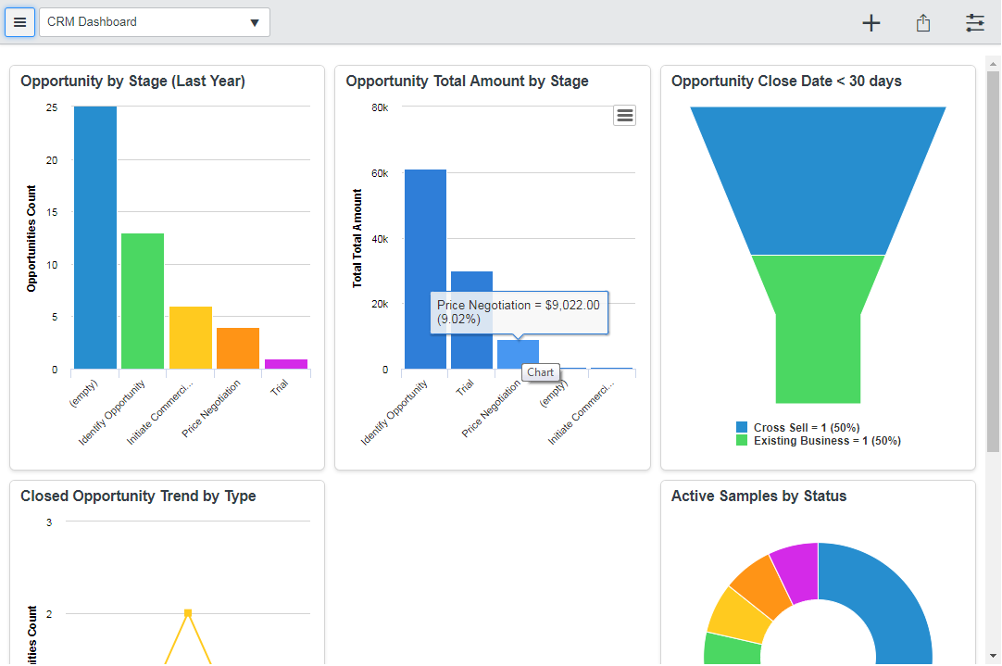Viewport: 1002px width, 666px height.
Task: Select the orange Price Negotiation bar
Action: coord(238,348)
